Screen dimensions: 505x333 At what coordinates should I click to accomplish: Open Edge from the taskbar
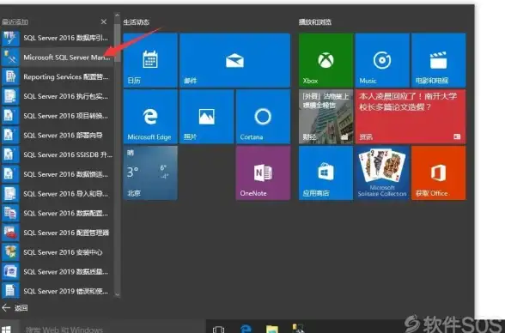246,329
